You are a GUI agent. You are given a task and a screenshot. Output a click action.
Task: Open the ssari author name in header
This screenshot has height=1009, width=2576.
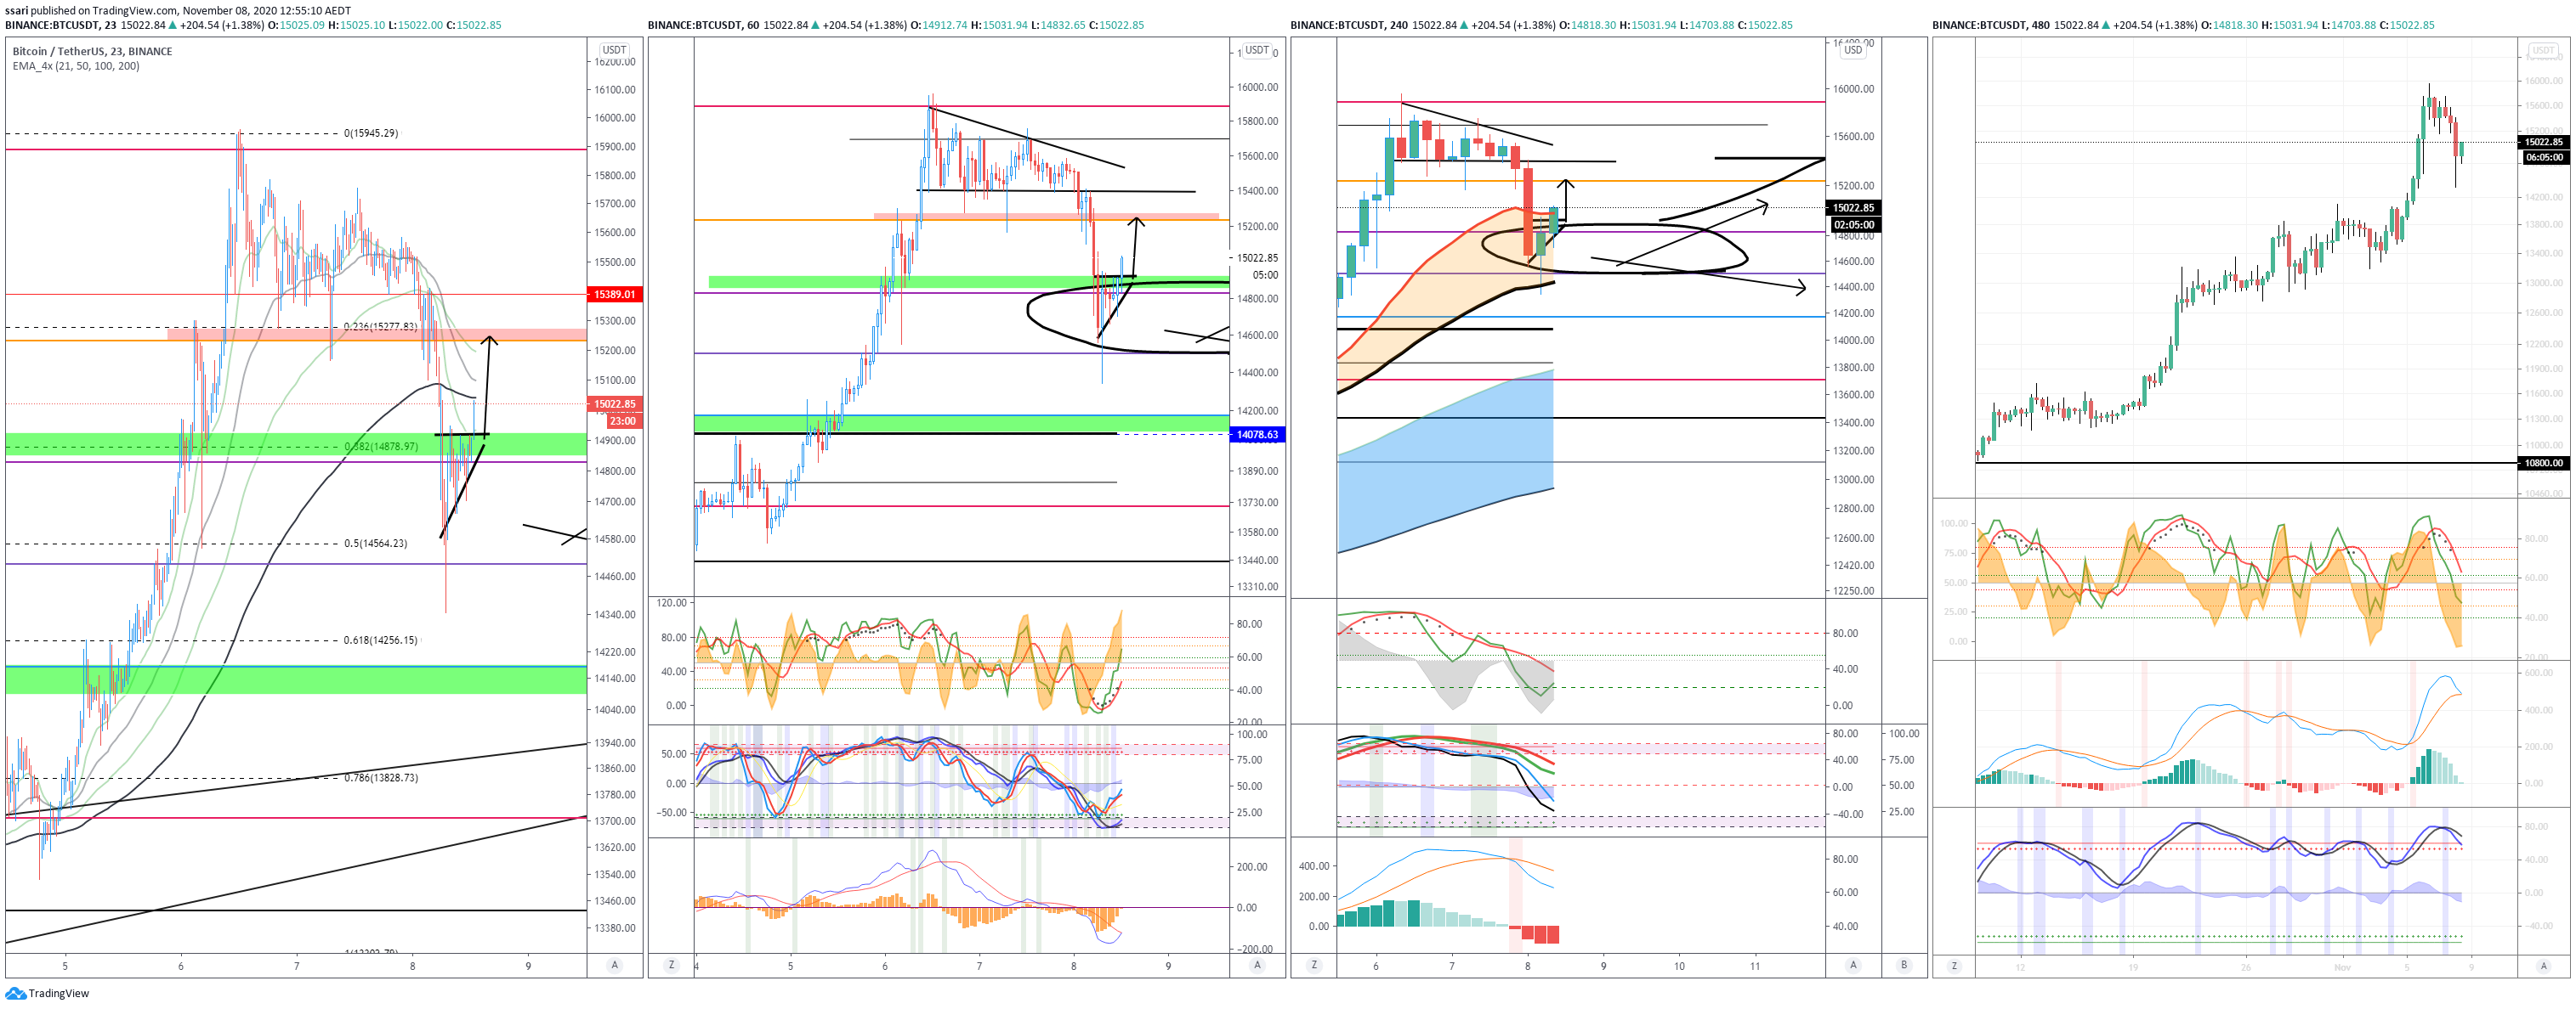(x=17, y=10)
